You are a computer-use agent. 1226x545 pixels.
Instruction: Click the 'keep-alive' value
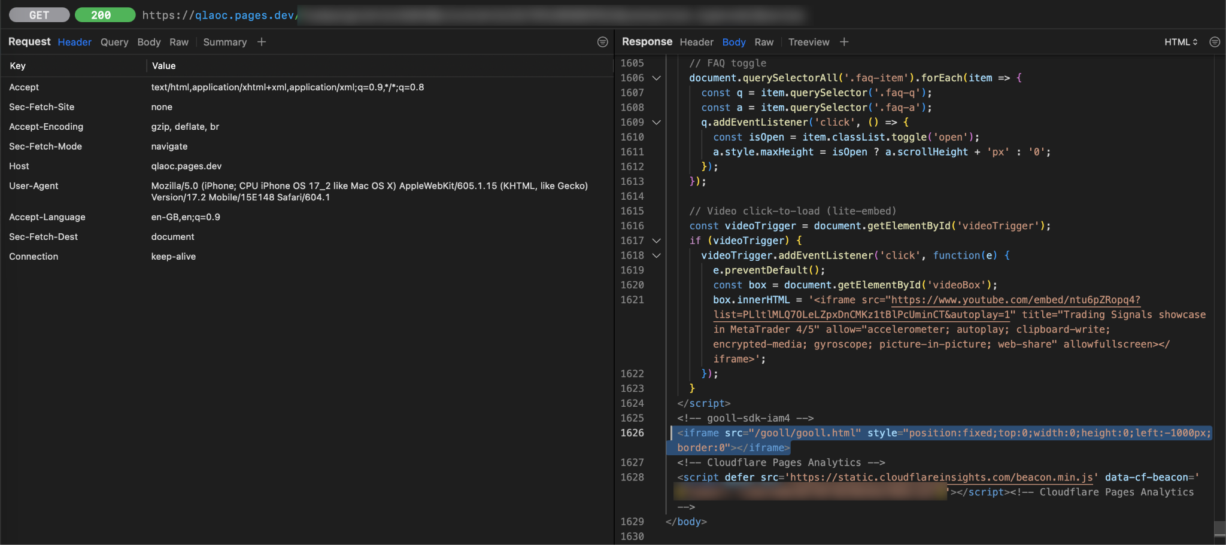coord(174,257)
